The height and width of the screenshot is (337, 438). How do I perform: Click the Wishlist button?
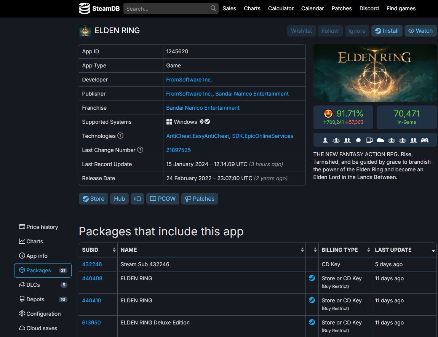pyautogui.click(x=301, y=31)
